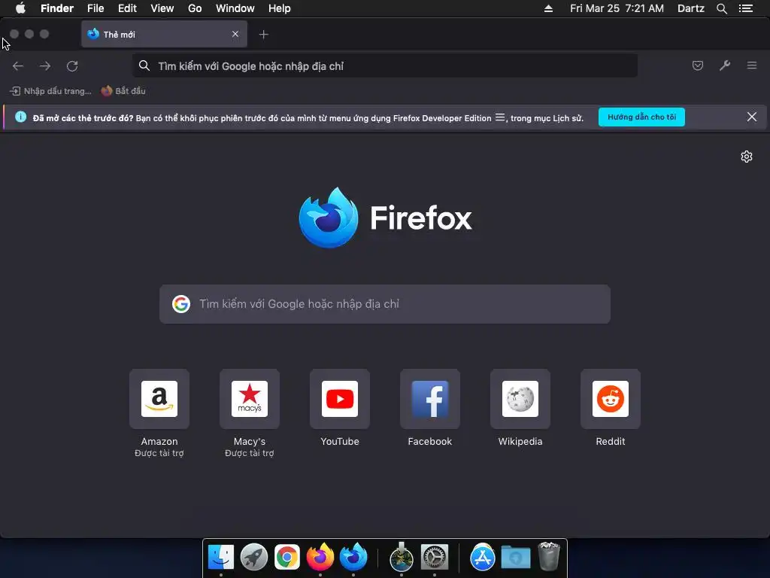Image resolution: width=770 pixels, height=578 pixels.
Task: Dismiss the restore session notification bar
Action: pyautogui.click(x=752, y=117)
